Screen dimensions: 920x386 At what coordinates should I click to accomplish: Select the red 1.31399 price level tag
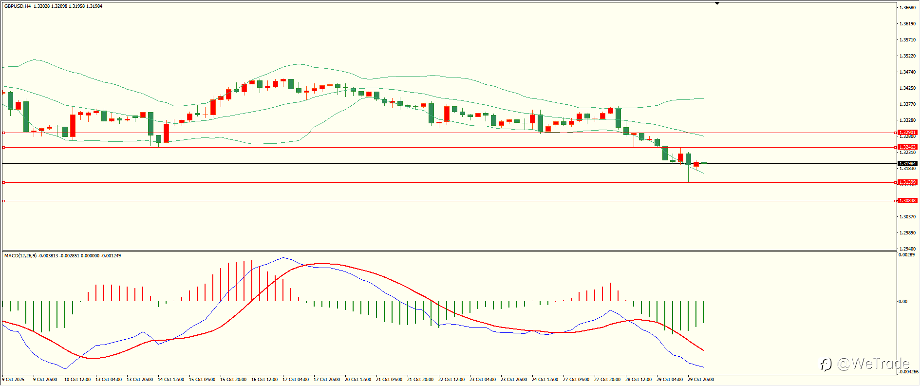tap(907, 182)
